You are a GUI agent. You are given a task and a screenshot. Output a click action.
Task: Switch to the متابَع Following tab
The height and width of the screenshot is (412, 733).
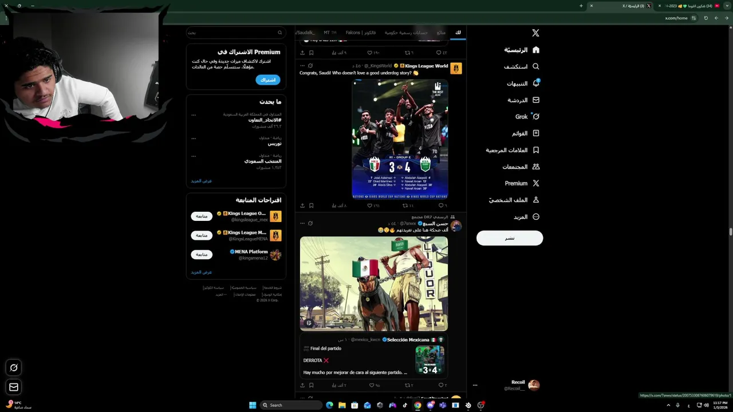pyautogui.click(x=441, y=33)
